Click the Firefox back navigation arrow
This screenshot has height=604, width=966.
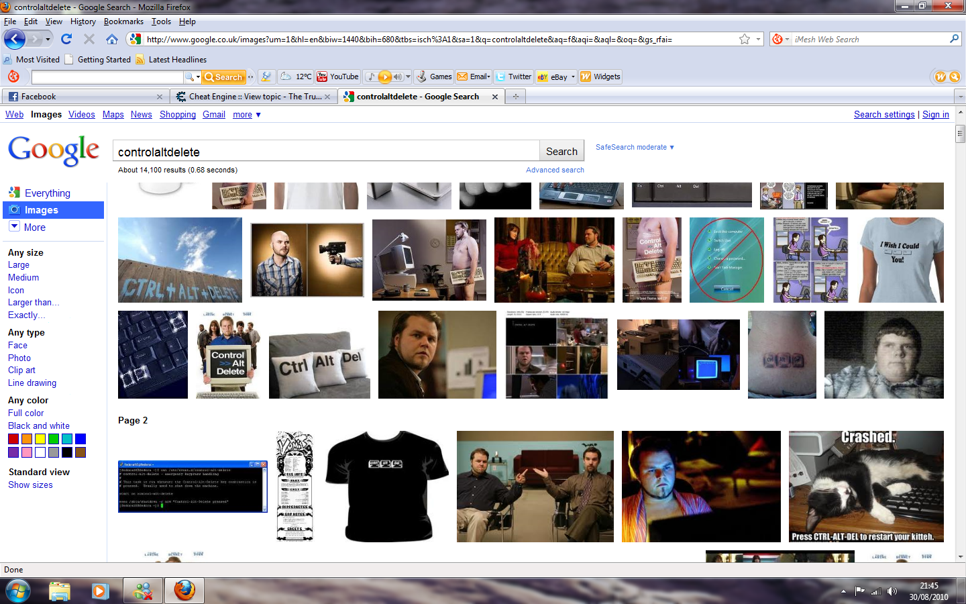[x=15, y=40]
